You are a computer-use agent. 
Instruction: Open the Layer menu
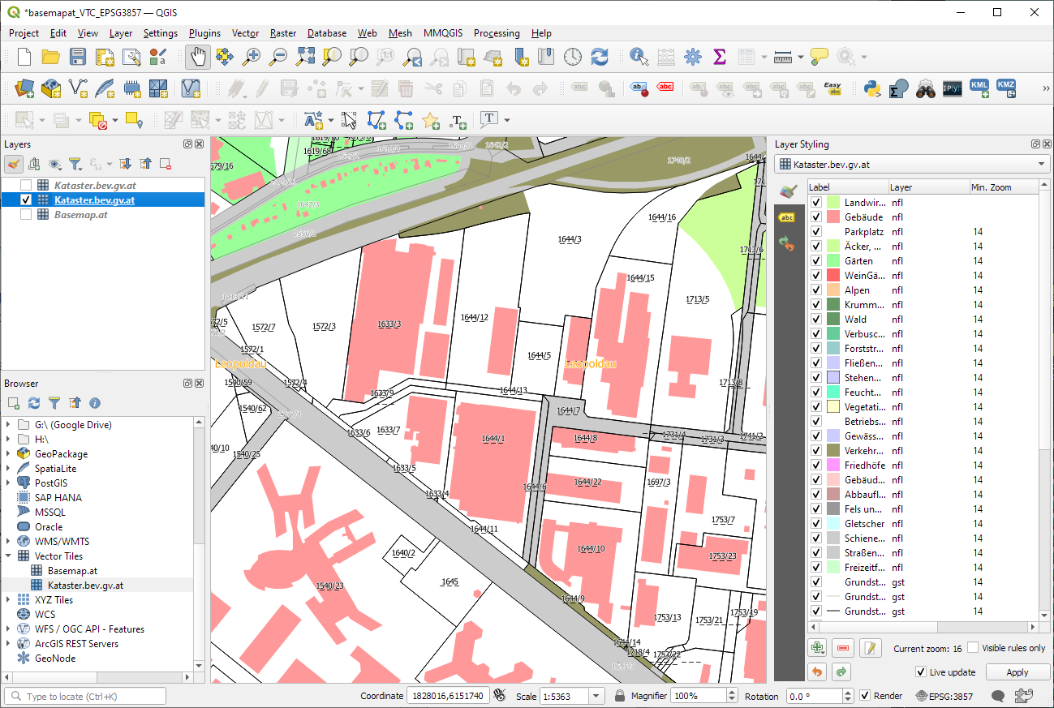pos(121,33)
